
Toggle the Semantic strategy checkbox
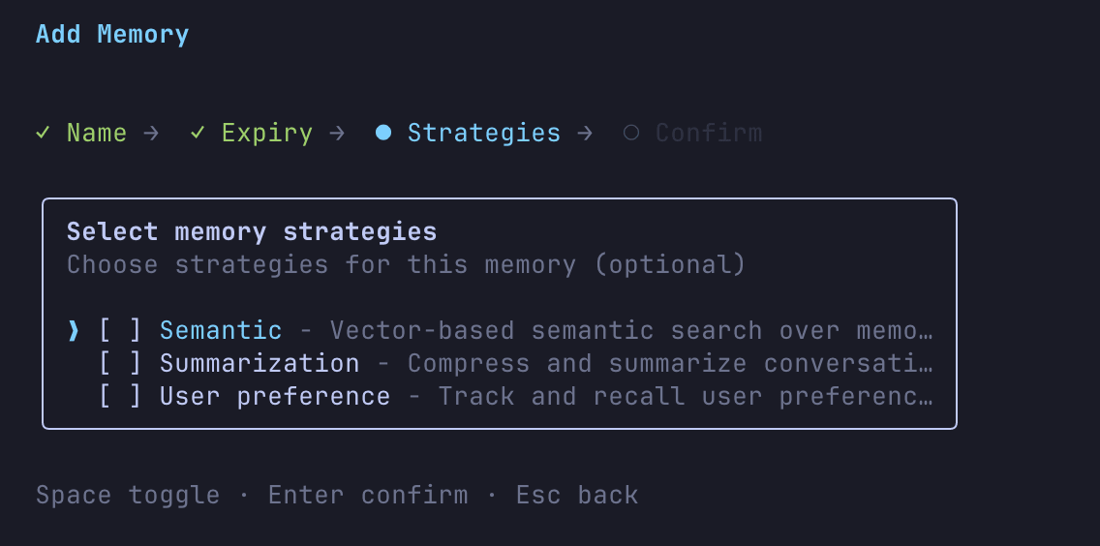[120, 331]
